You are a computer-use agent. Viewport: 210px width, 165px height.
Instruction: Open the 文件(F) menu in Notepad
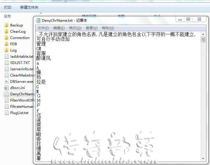[x=43, y=28]
